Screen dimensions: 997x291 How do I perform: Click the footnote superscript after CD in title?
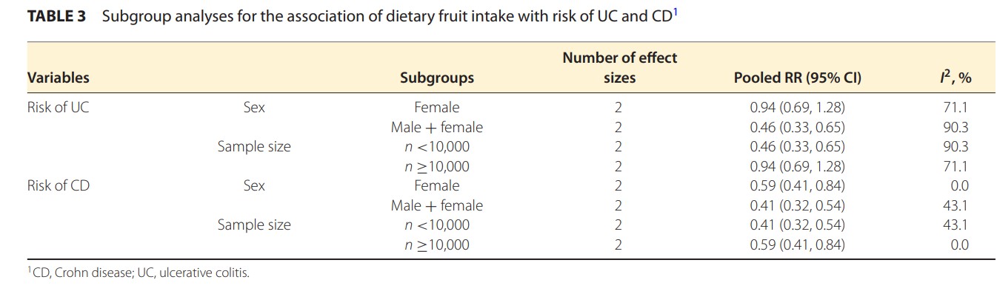click(x=674, y=12)
